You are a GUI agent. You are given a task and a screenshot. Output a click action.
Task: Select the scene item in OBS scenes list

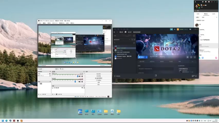(x=41, y=84)
